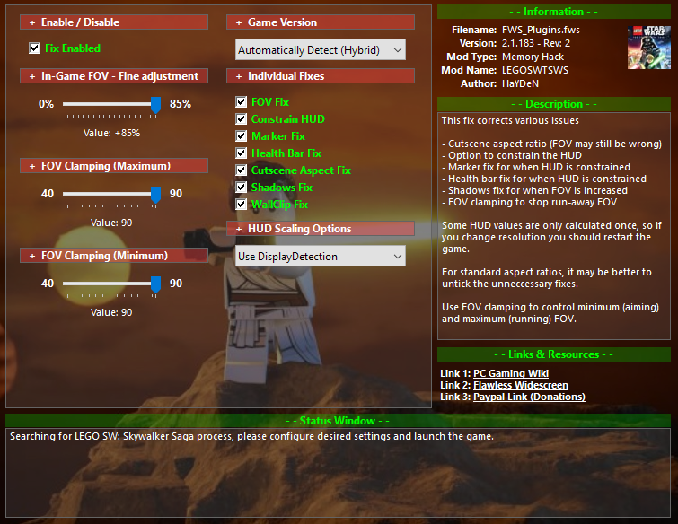Click the 'FOV clamping to stop run-away FOV' line
Screen dimensions: 678x524
pyautogui.click(x=530, y=202)
